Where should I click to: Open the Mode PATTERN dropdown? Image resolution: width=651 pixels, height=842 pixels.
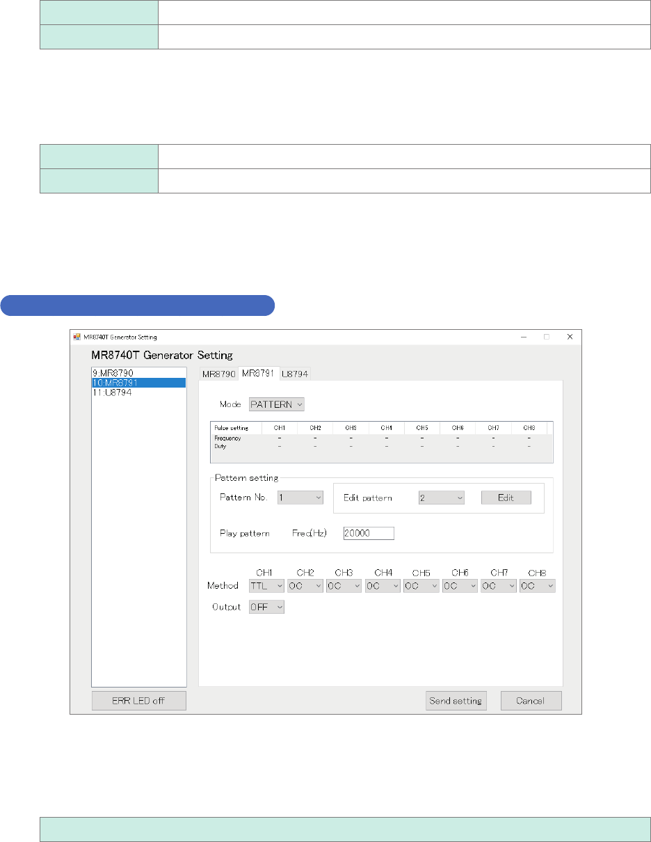(x=277, y=404)
